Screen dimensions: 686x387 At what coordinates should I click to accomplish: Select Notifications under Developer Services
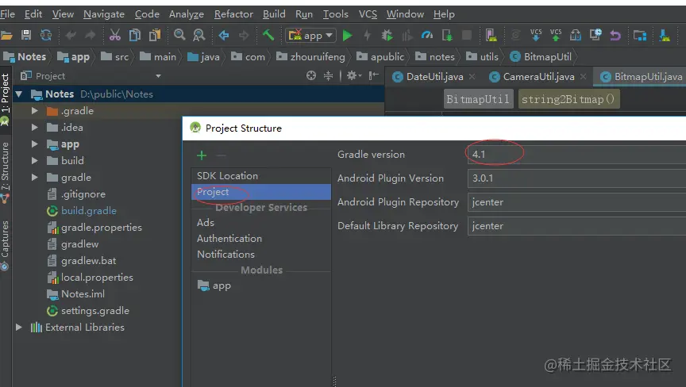point(261,255)
